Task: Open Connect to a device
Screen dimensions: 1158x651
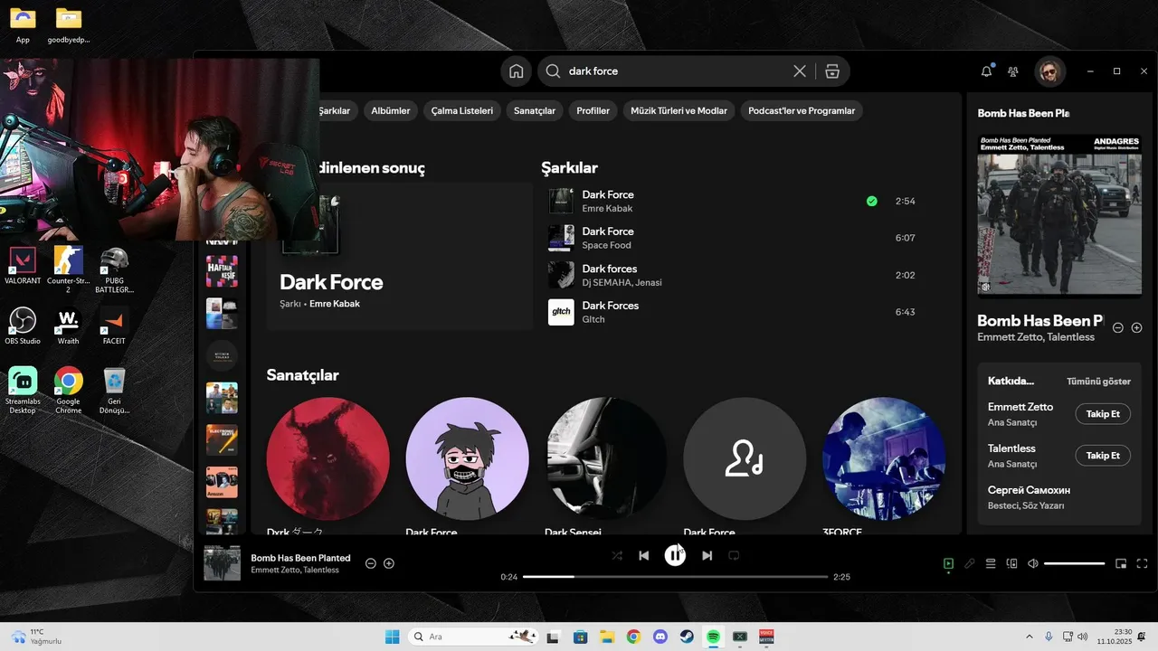Action: coord(1012,563)
